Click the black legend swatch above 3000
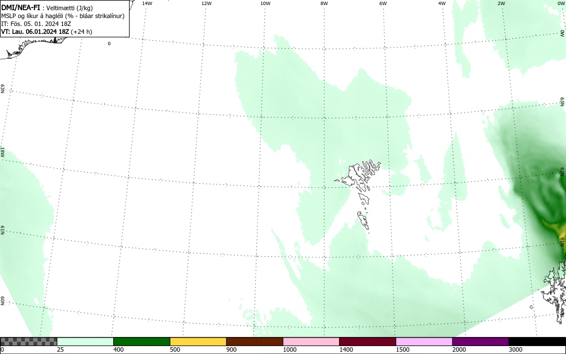The image size is (566, 354). tap(537, 342)
